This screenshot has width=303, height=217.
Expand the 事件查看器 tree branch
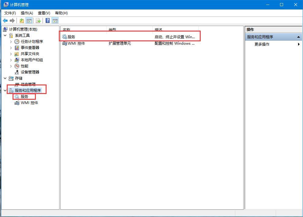click(x=10, y=47)
